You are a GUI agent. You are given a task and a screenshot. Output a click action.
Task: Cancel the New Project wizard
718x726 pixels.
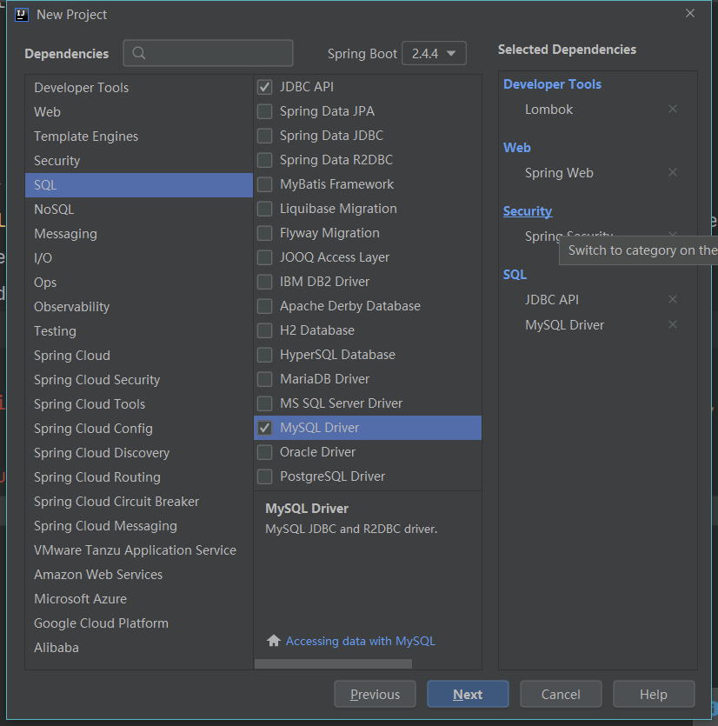click(561, 694)
